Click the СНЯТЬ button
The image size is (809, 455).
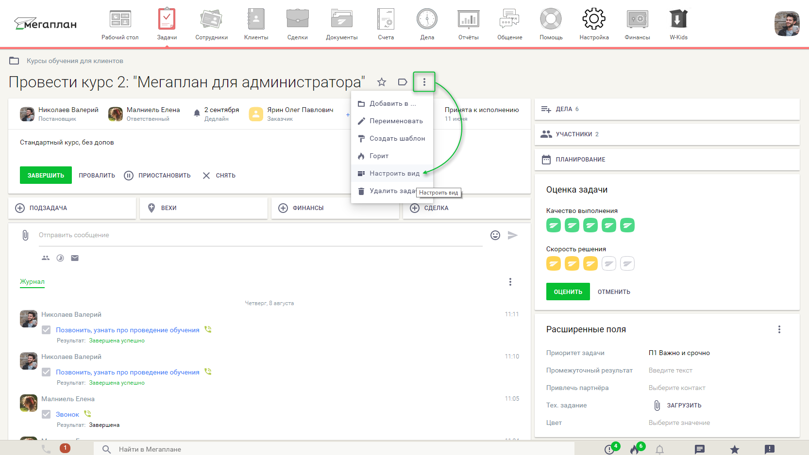point(219,176)
